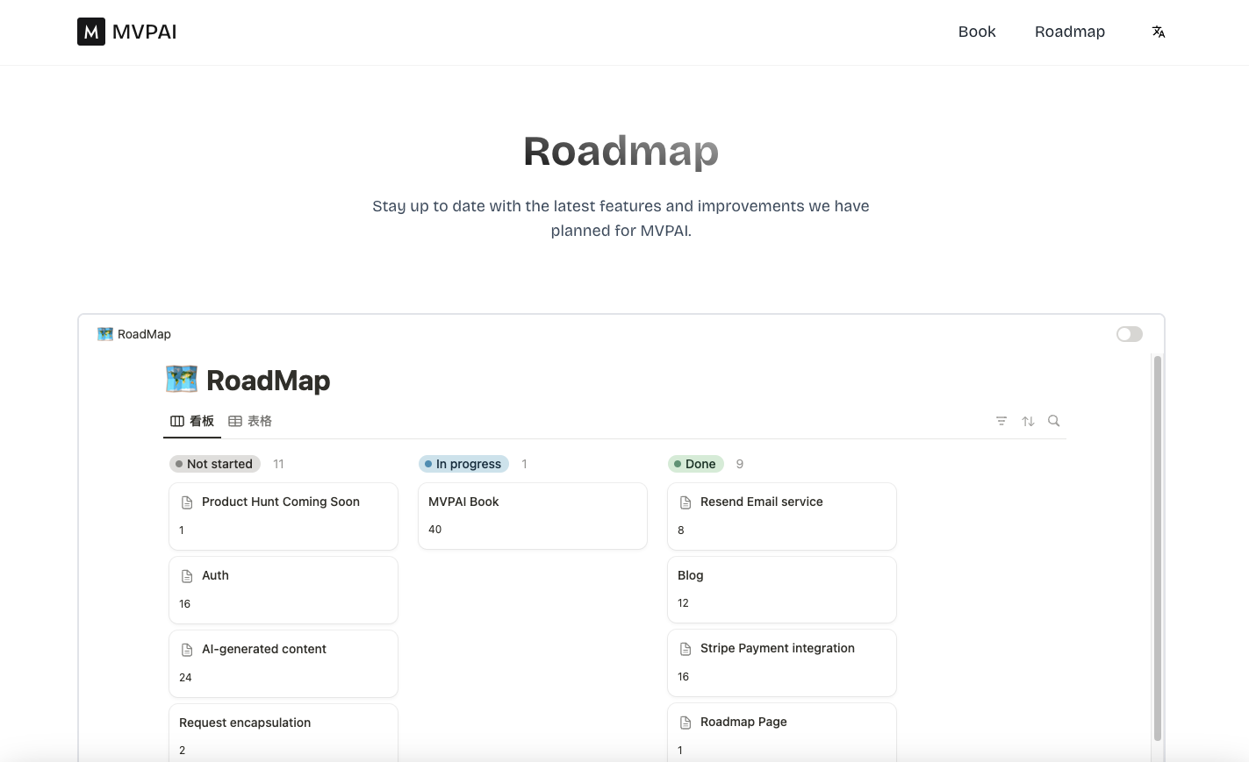Open the Product Hunt Coming Soon card
Screen dimensions: 1249x762
[x=284, y=516]
